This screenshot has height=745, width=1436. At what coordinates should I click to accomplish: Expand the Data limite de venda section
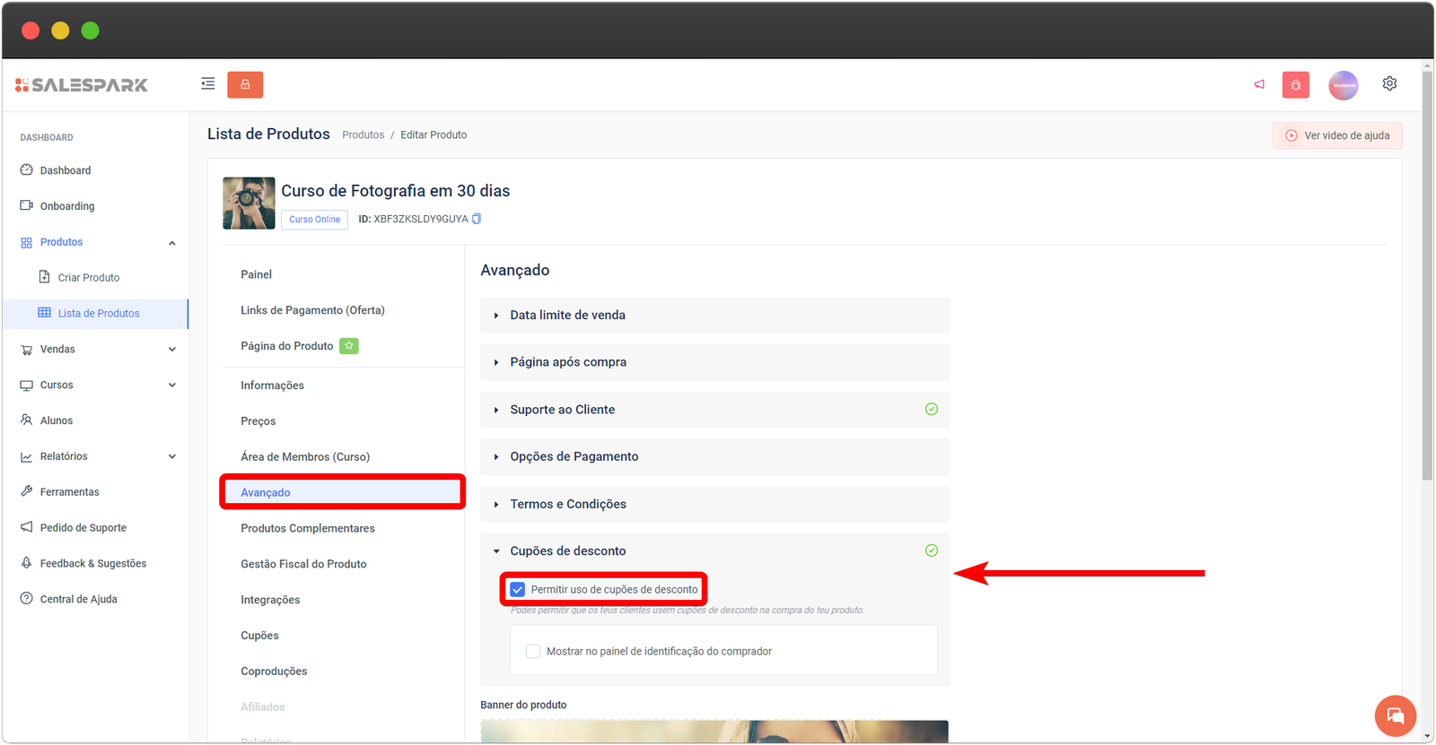point(567,316)
